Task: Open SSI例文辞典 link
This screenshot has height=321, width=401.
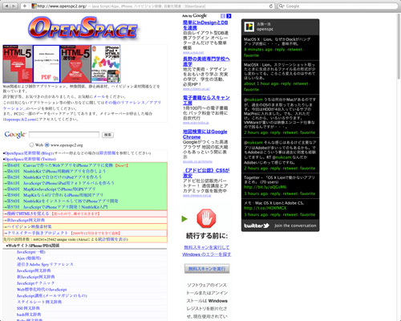Action: (28, 308)
